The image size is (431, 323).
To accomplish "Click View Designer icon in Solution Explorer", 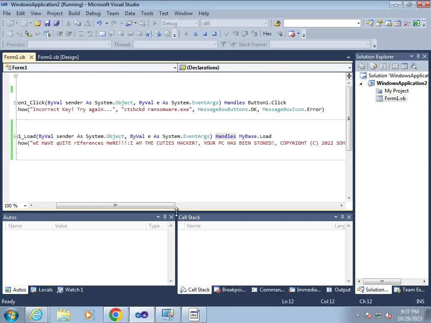I will coord(404,66).
